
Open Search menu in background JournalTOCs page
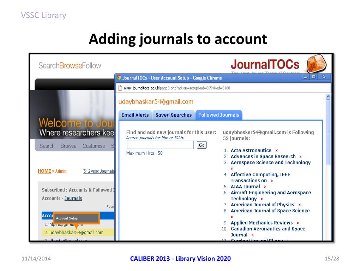coord(47,146)
